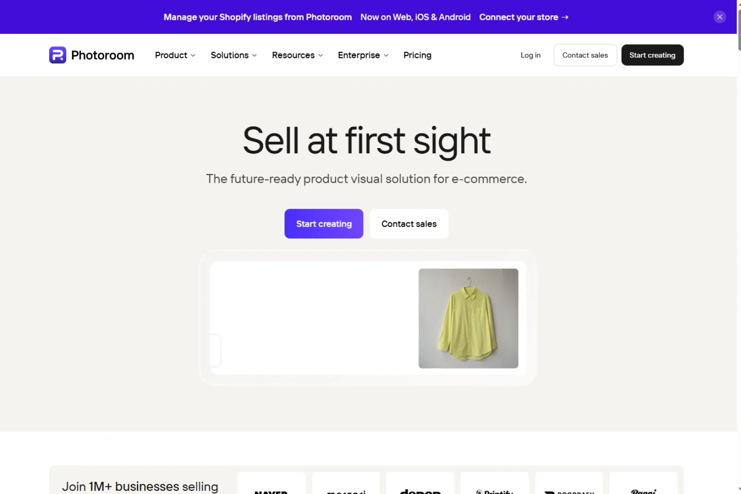Click the black Start creating button
This screenshot has height=494, width=741.
click(652, 55)
